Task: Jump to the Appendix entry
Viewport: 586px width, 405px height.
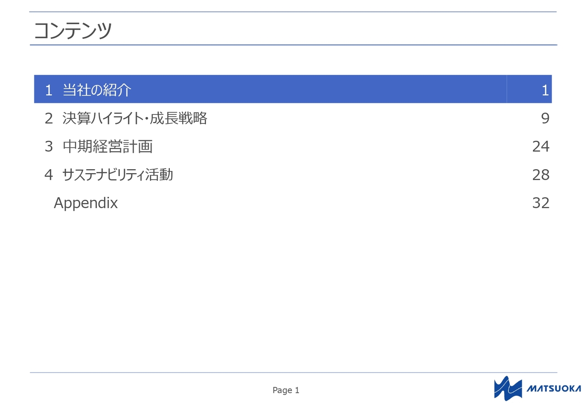Action: pyautogui.click(x=86, y=203)
